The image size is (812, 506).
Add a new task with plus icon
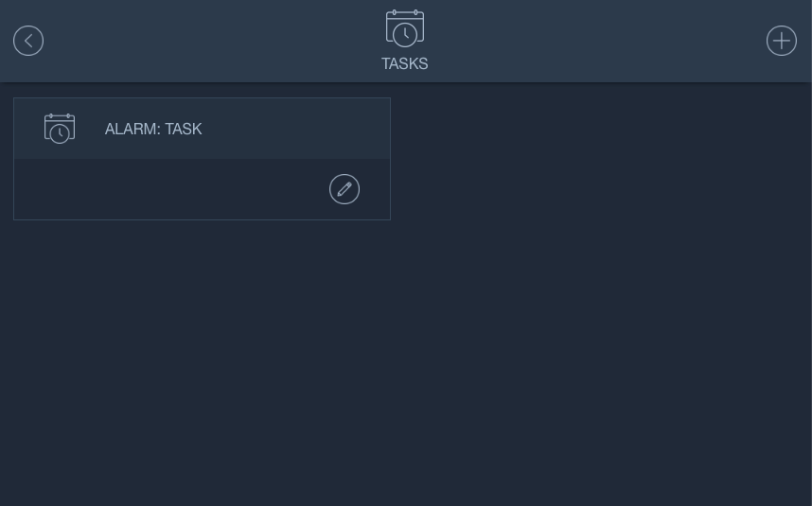click(x=781, y=41)
